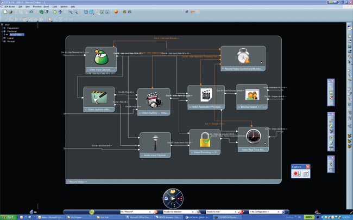Select the Display Output block
353x220 pixels.
pos(252,97)
